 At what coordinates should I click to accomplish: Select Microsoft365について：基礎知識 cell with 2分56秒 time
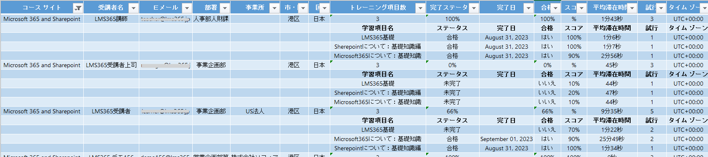tap(378, 56)
